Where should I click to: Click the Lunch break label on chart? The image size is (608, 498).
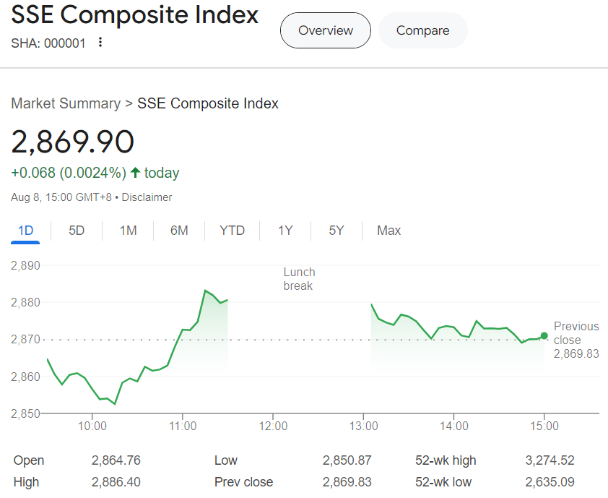pyautogui.click(x=298, y=279)
